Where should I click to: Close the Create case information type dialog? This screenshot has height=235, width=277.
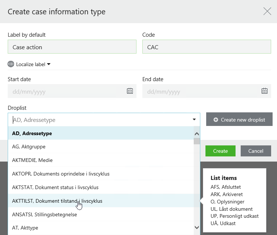pyautogui.click(x=267, y=11)
